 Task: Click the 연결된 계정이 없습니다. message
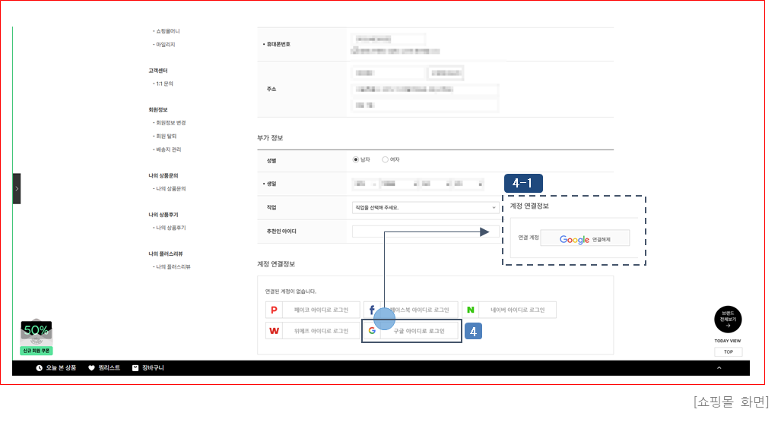coord(290,291)
